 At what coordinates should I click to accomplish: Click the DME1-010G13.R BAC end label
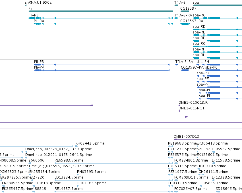coord(193,103)
